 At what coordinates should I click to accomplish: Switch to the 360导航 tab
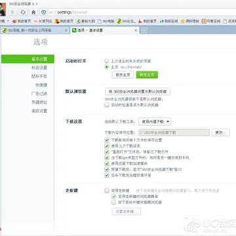pyautogui.click(x=35, y=30)
